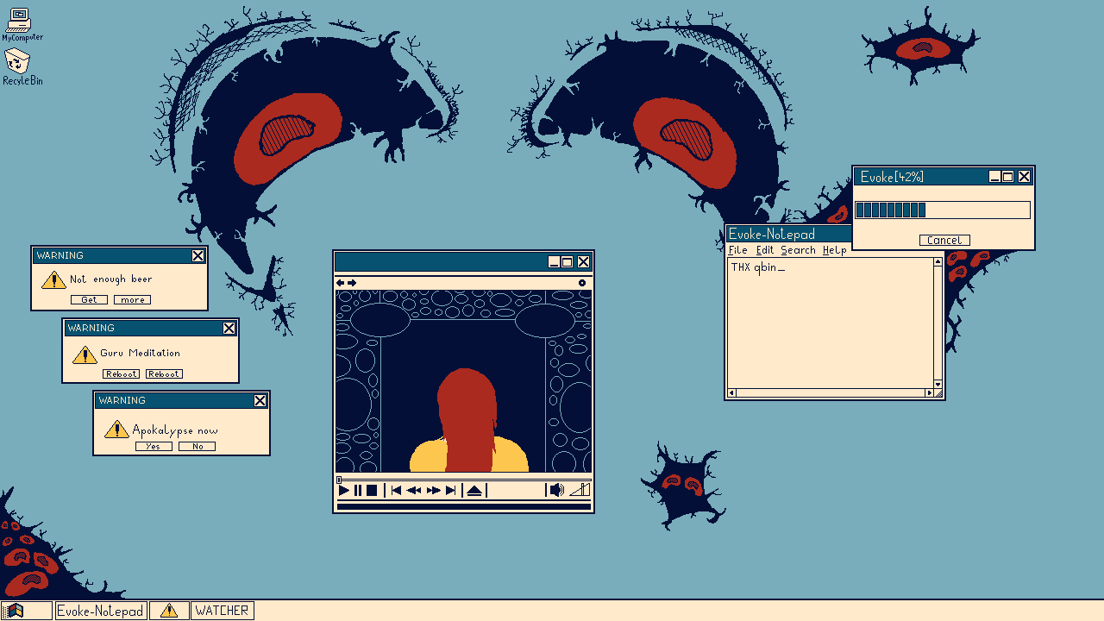
Task: Open the Search menu in Evoke-Notepad
Action: 798,250
